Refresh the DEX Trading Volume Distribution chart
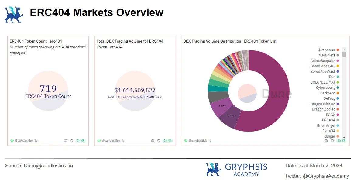Viewport: 357px width, 192px height. [332, 141]
